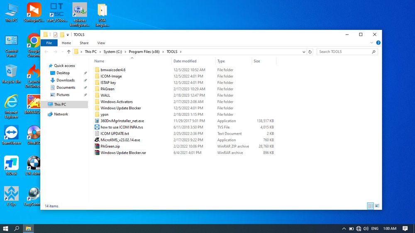
Task: Open the Action Center notifications icon
Action: click(x=405, y=228)
